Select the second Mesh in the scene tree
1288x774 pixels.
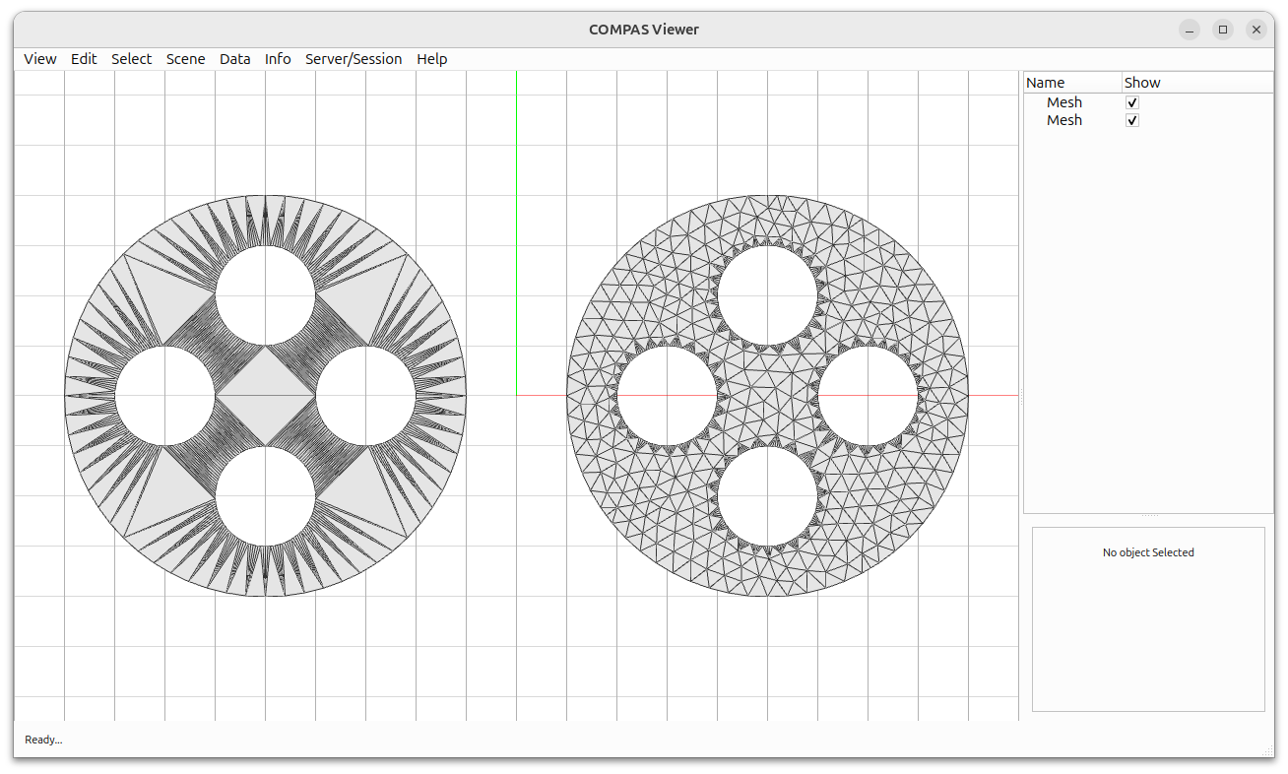[1064, 119]
